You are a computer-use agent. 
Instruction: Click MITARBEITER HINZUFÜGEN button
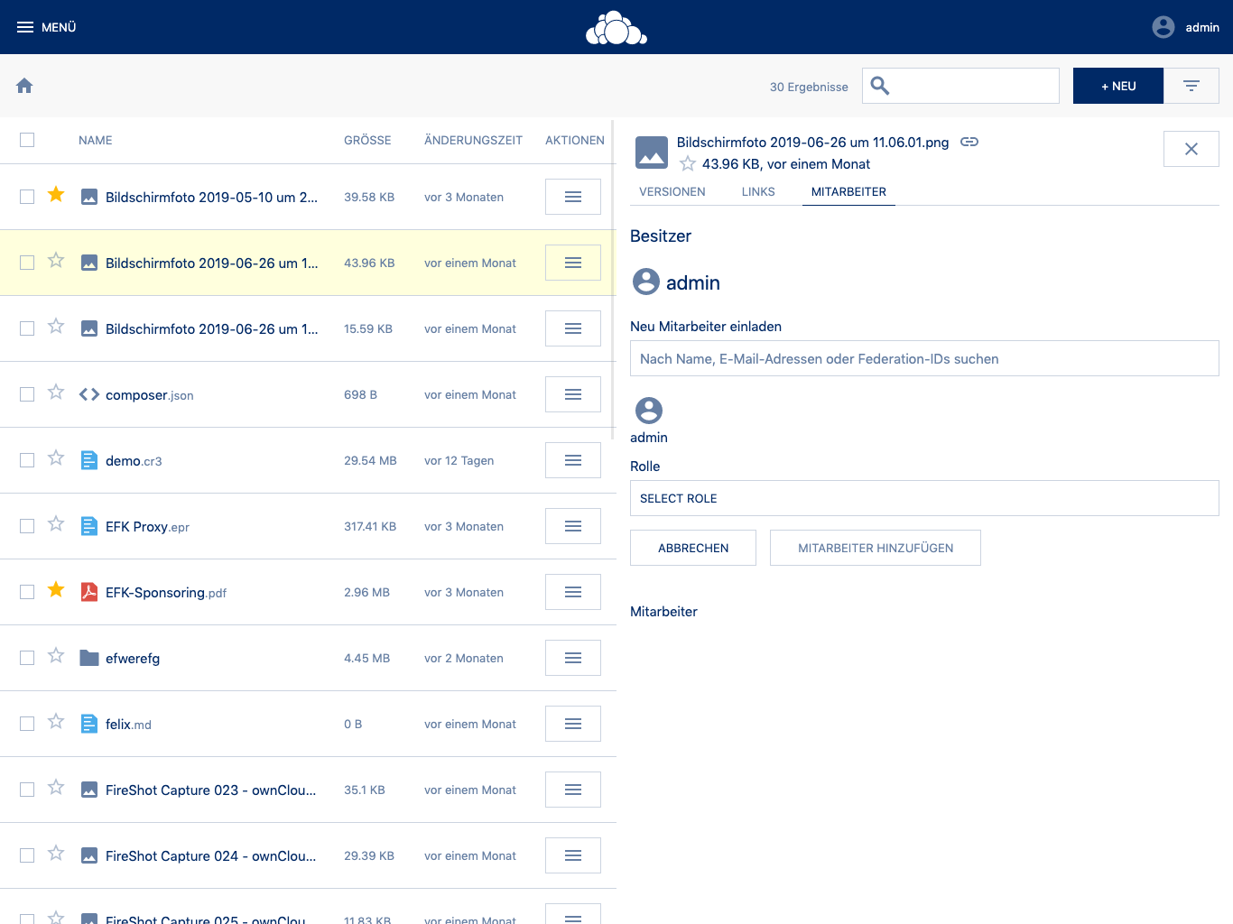876,548
